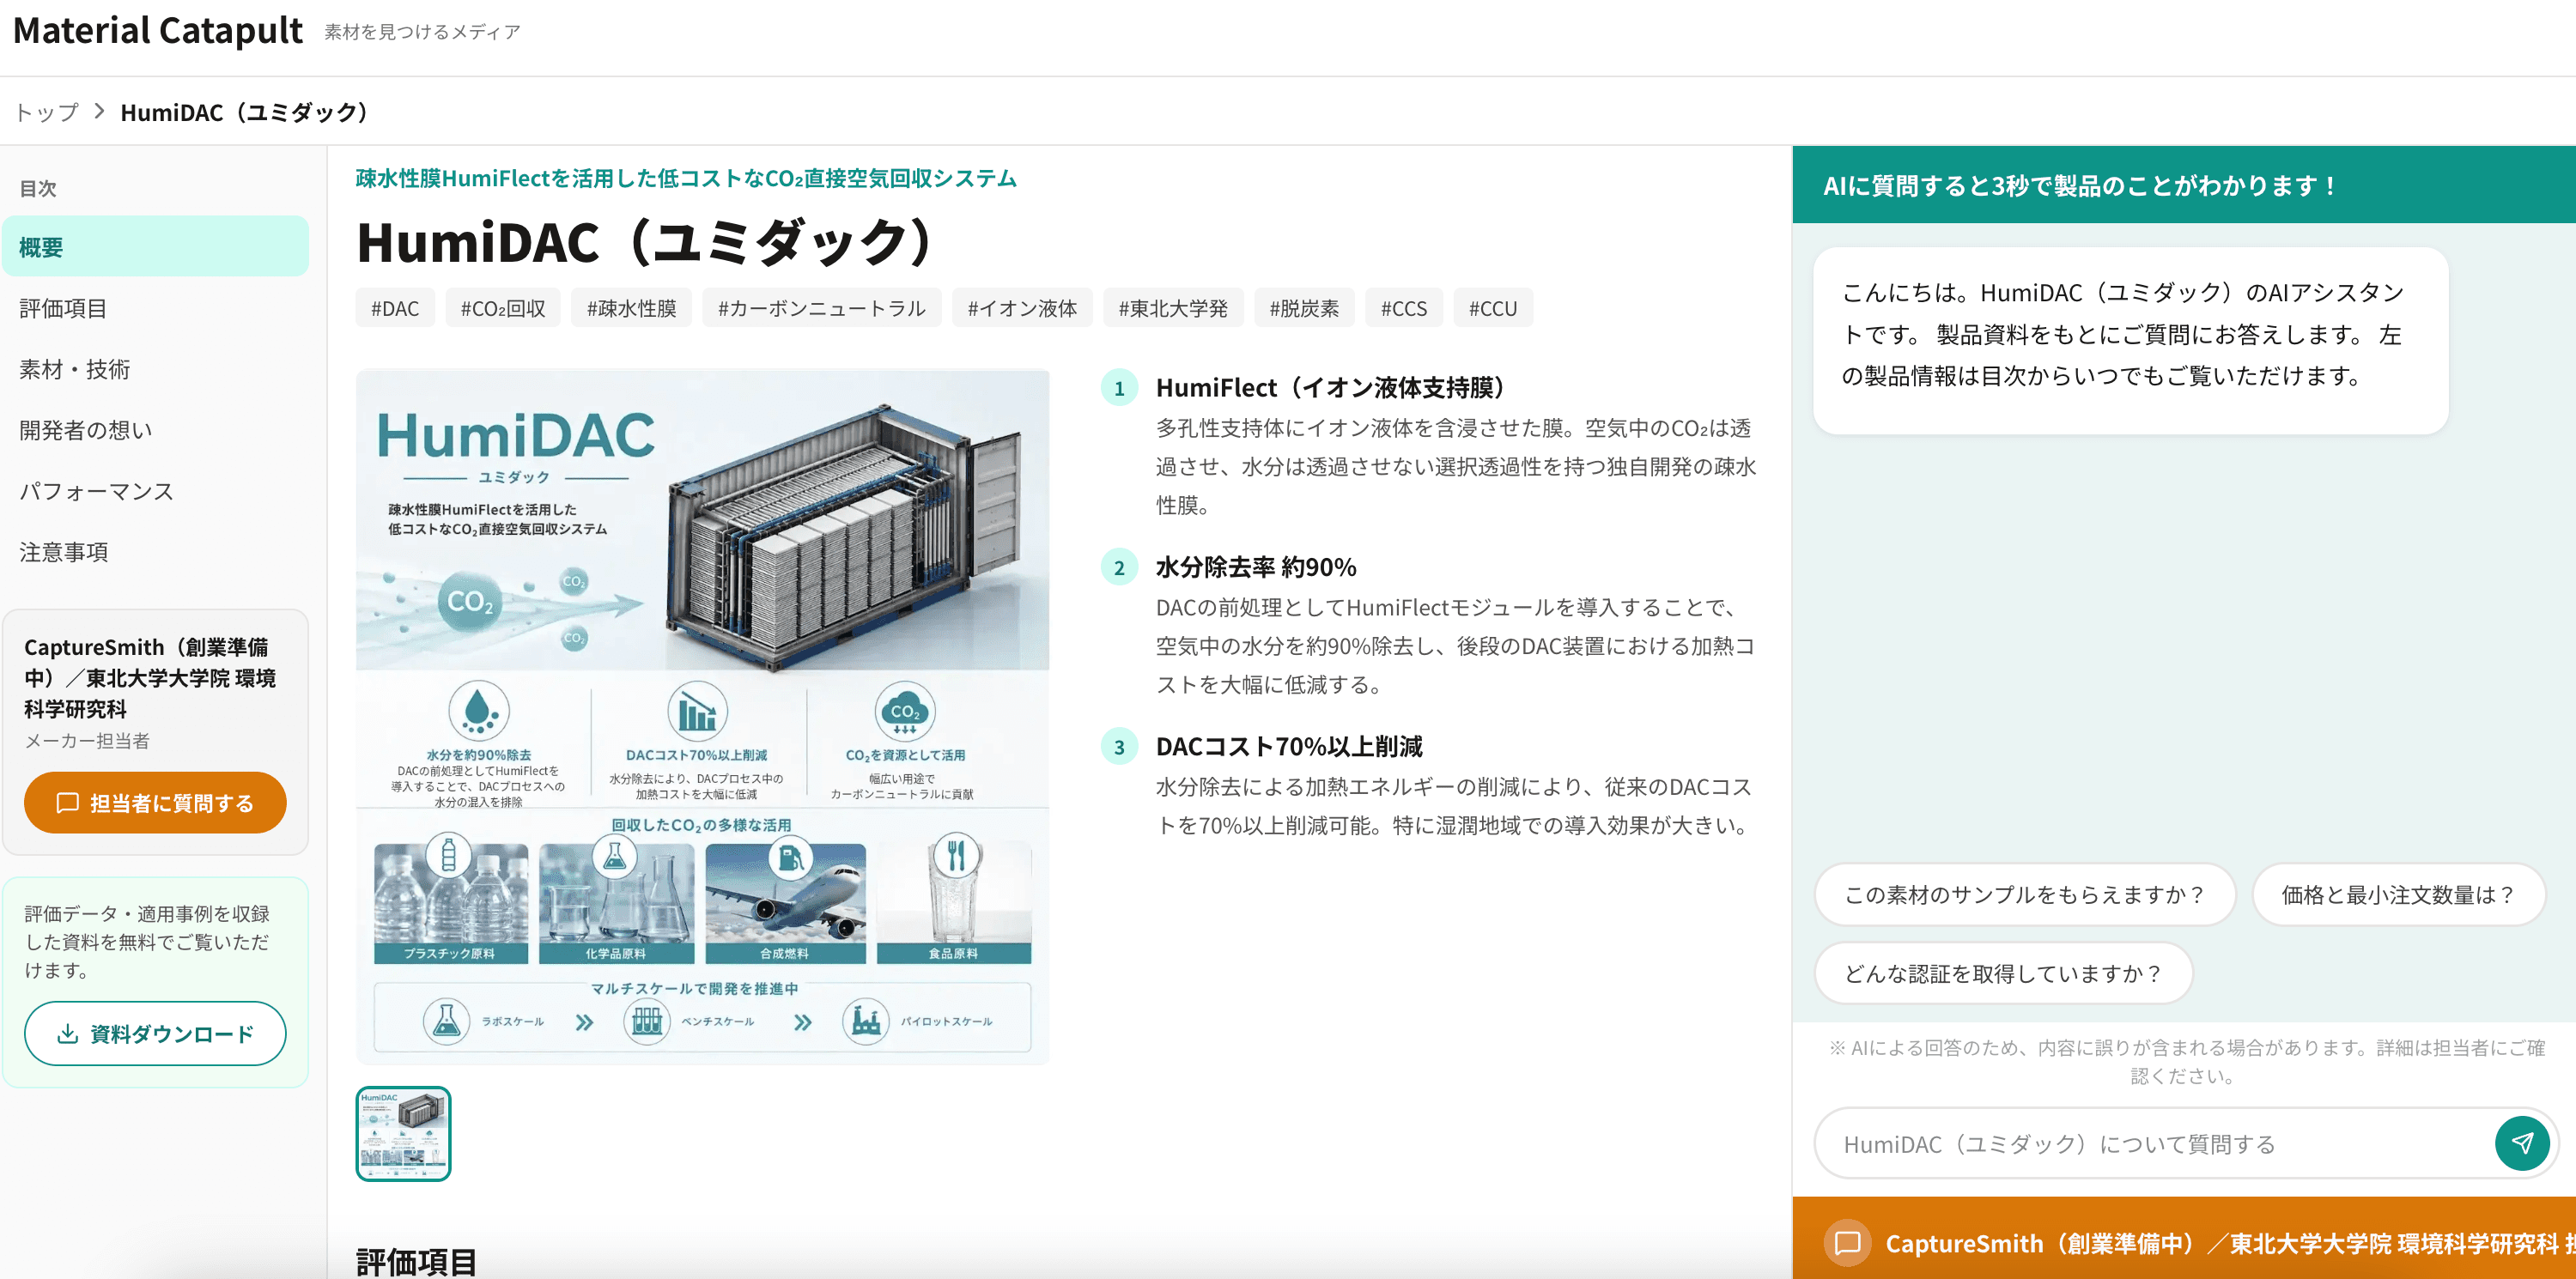Click the #CCU tag
The width and height of the screenshot is (2576, 1279).
point(1493,308)
